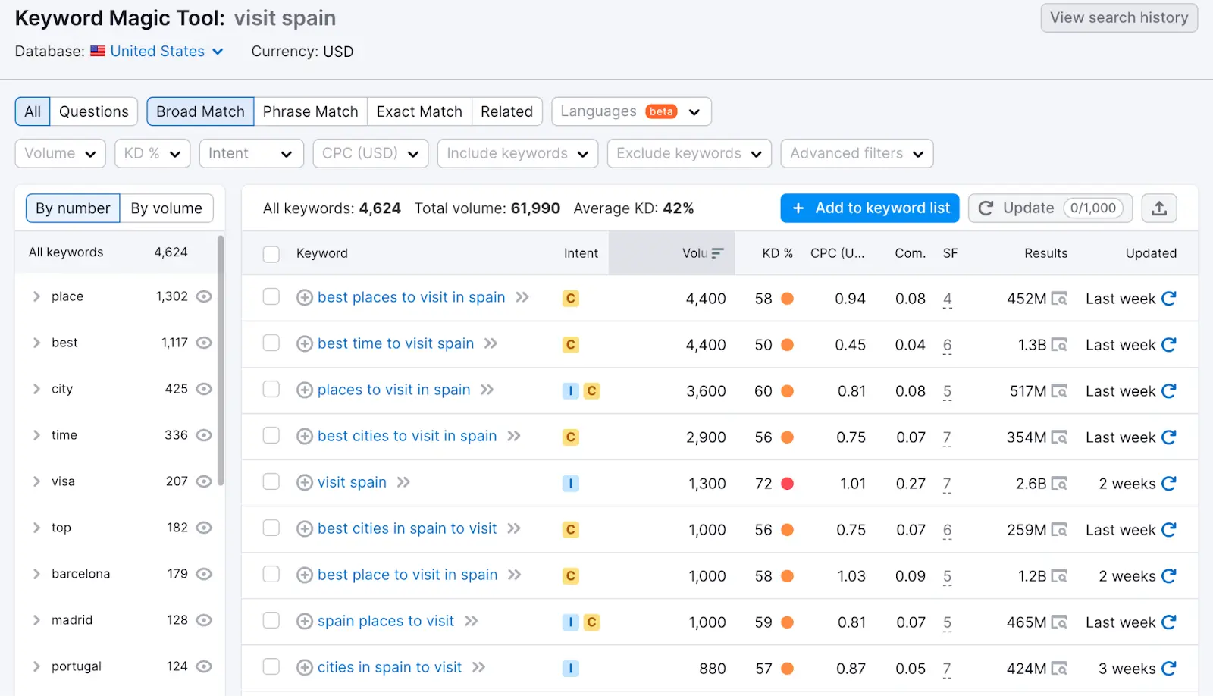The width and height of the screenshot is (1213, 696).
Task: Export the keyword results via the upload icon
Action: (1159, 208)
